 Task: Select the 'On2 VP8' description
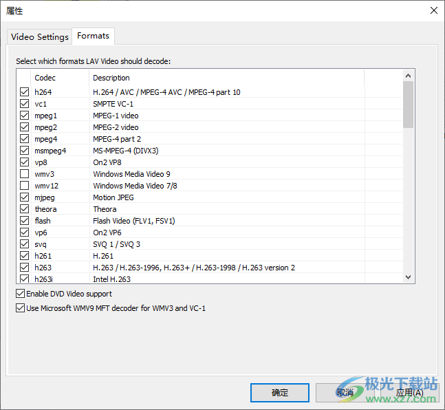point(107,162)
